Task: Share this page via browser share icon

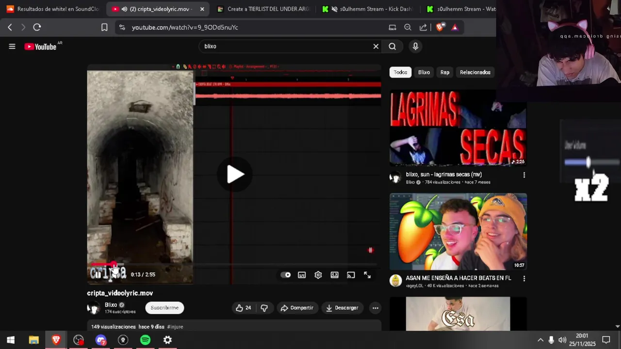Action: [x=424, y=28]
